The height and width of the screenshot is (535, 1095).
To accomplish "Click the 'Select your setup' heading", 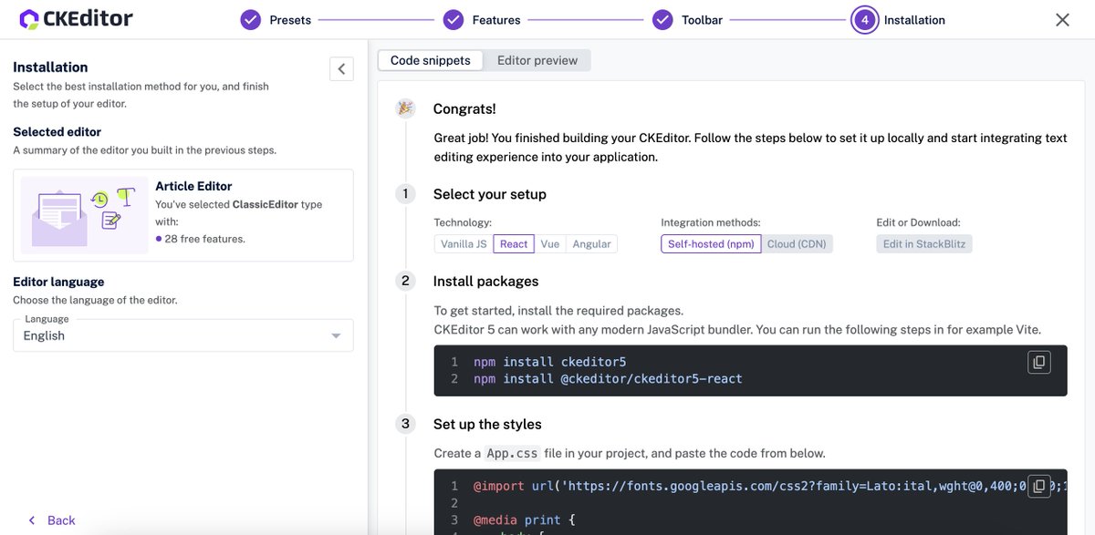I will coord(490,194).
